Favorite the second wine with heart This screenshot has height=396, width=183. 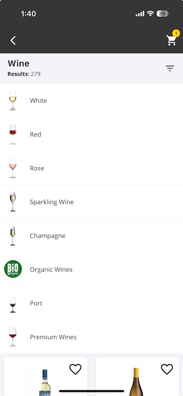point(167,369)
